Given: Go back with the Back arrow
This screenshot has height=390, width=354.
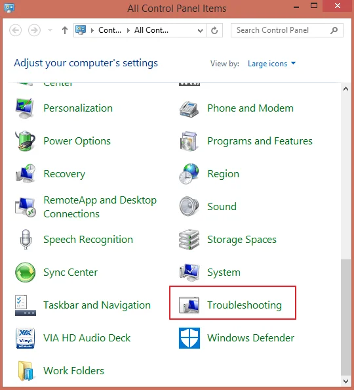Looking at the screenshot, I should tap(15, 30).
